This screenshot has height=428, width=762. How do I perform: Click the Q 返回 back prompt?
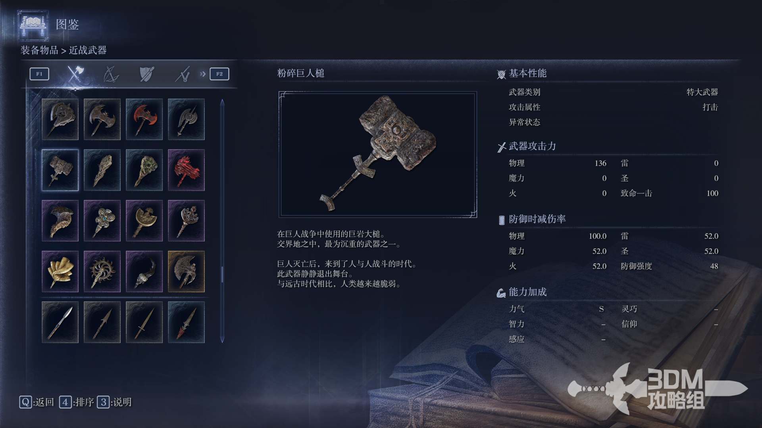(37, 402)
